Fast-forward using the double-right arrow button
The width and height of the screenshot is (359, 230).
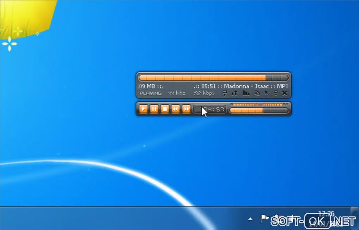(187, 109)
